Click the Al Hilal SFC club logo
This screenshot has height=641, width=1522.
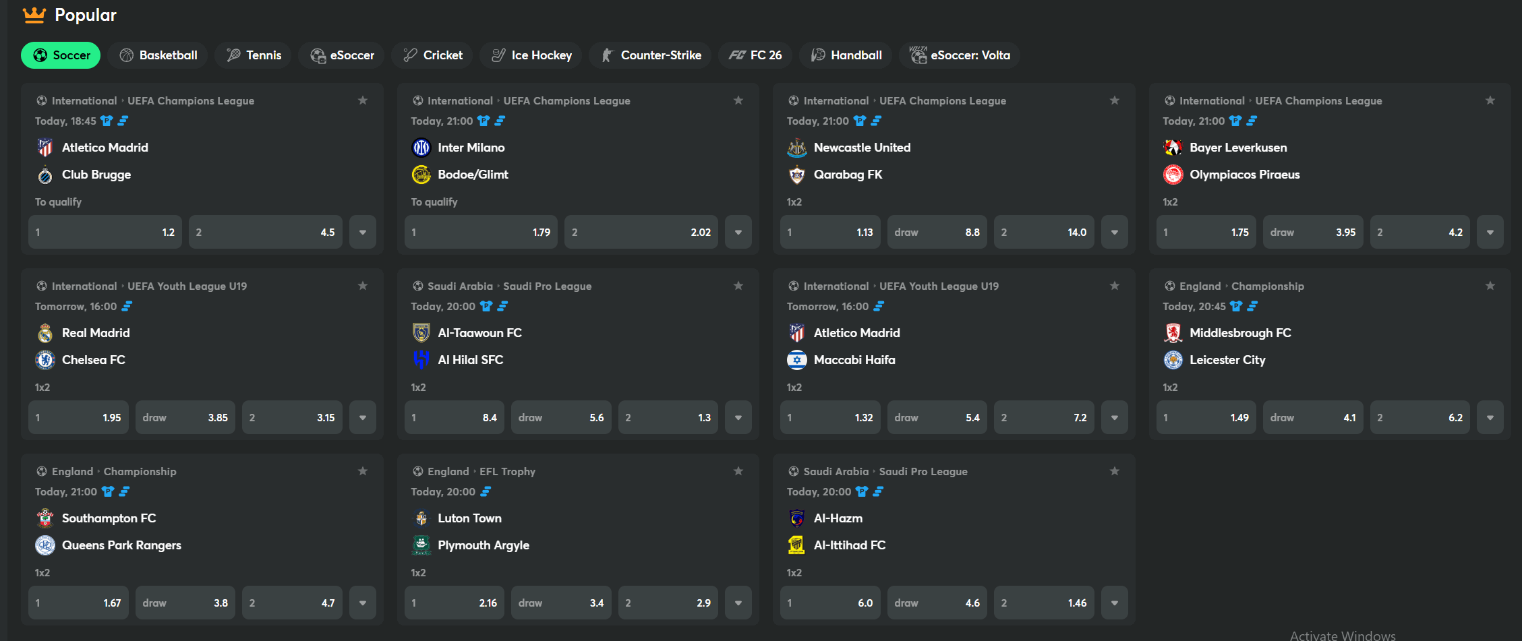click(x=421, y=360)
